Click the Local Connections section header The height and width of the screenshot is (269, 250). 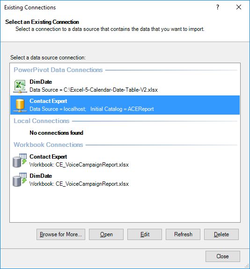(x=42, y=121)
